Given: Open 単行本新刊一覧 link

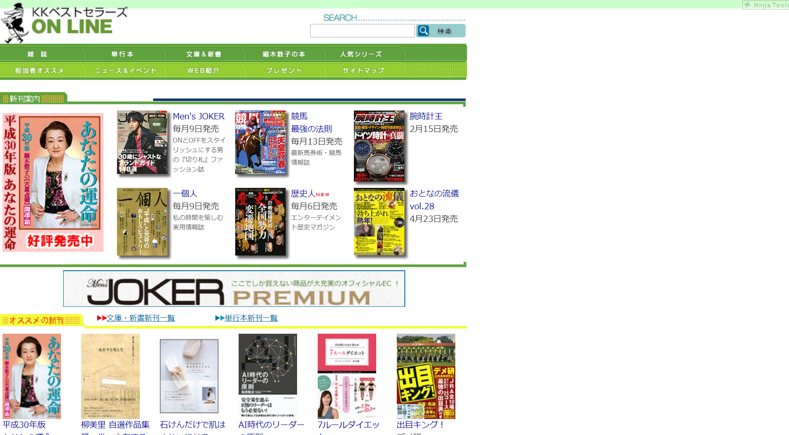Looking at the screenshot, I should 251,318.
